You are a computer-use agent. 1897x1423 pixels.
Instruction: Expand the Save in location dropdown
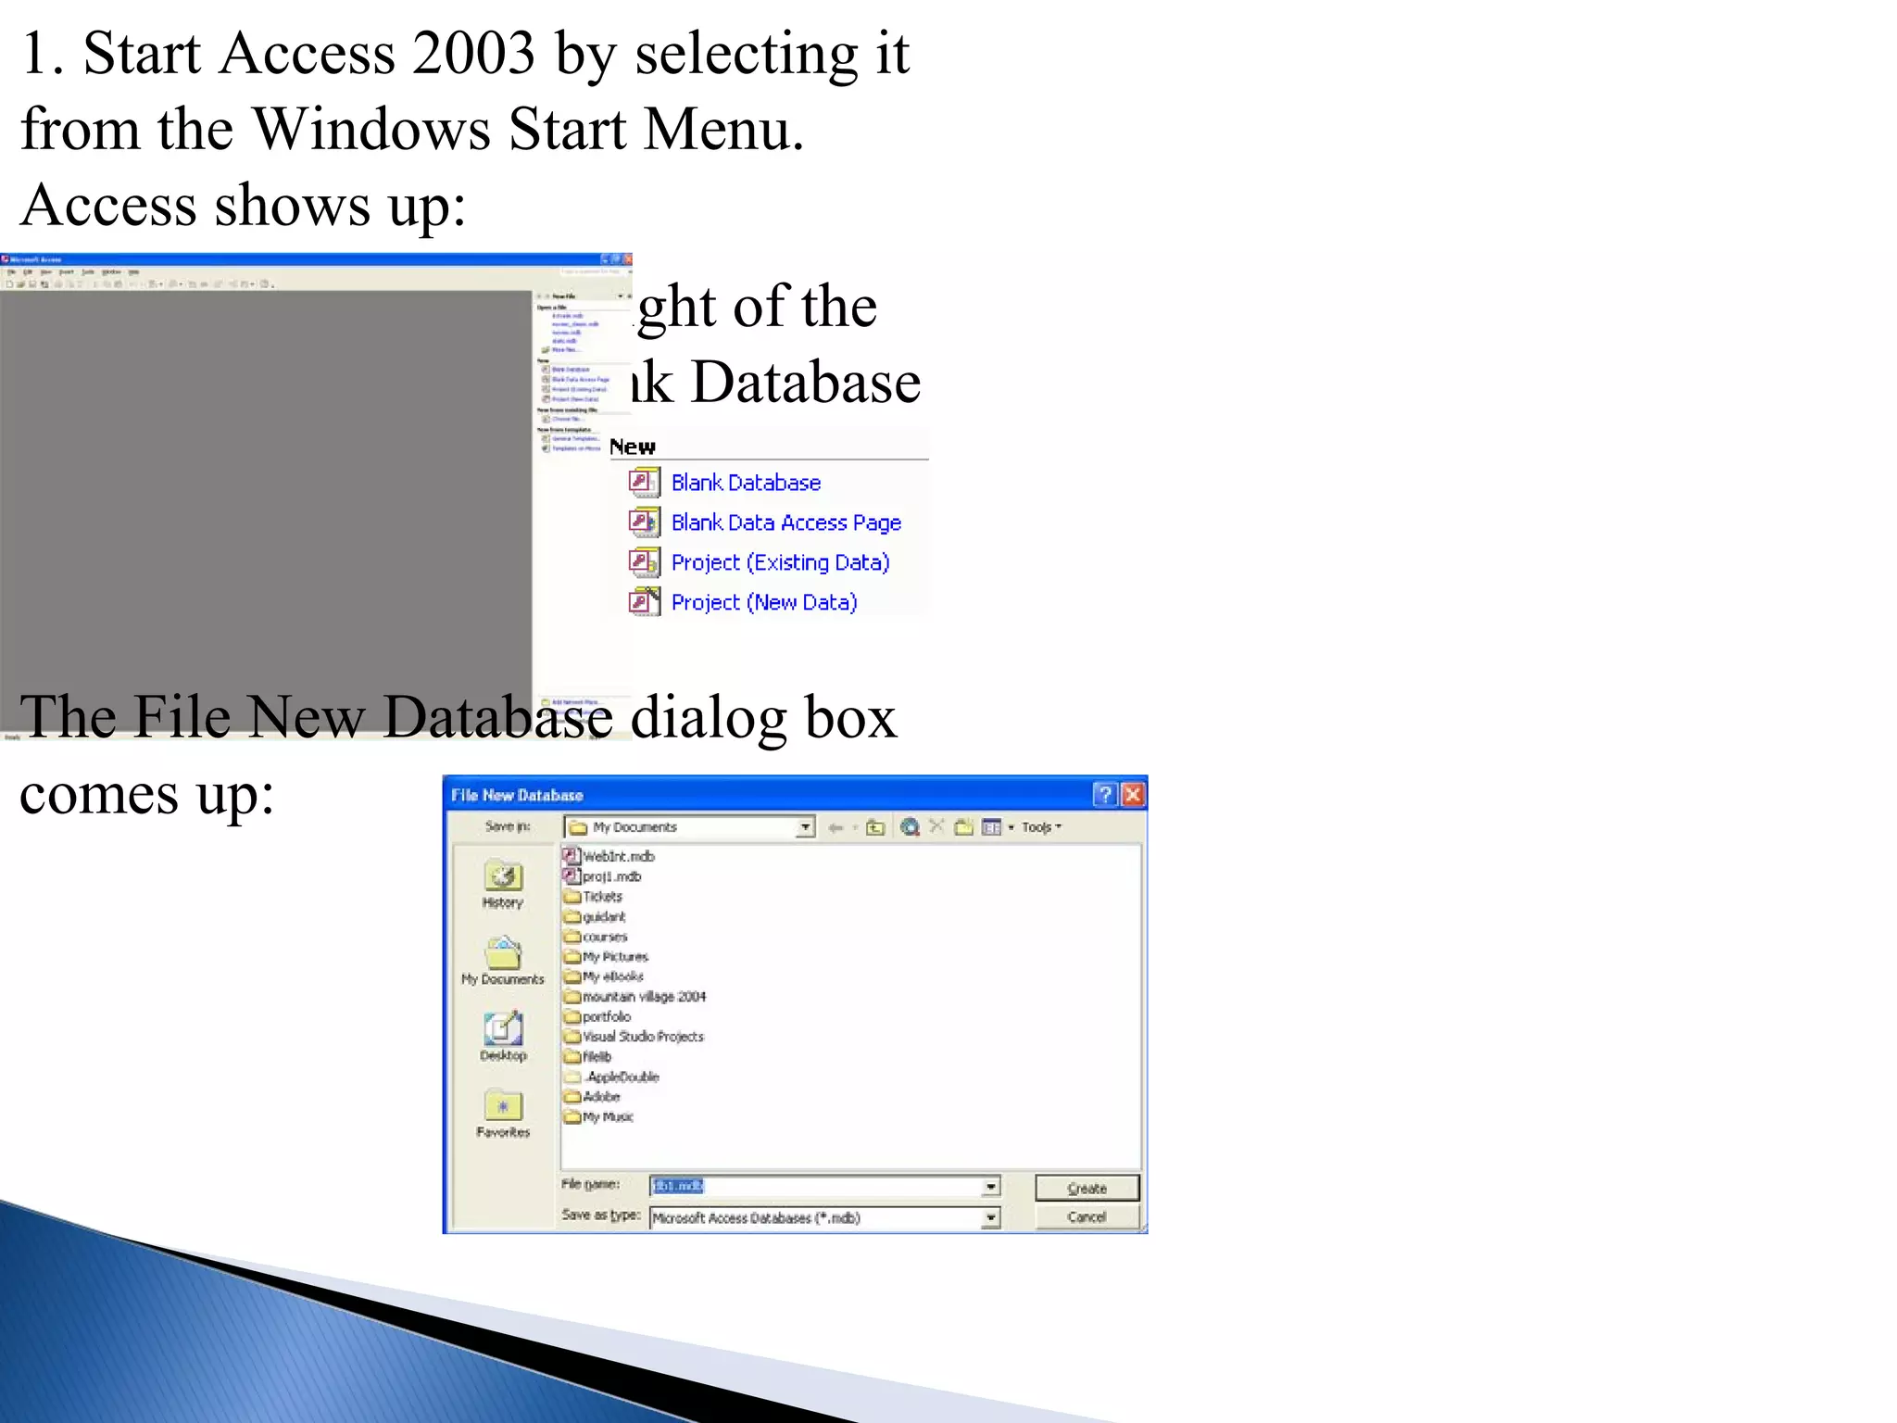tap(805, 827)
